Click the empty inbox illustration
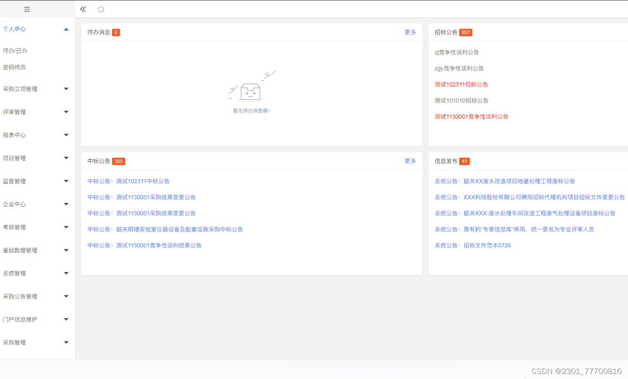 251,86
